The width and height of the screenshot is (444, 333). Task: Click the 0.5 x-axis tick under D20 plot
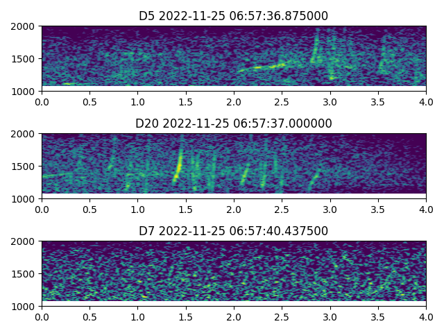(x=89, y=209)
